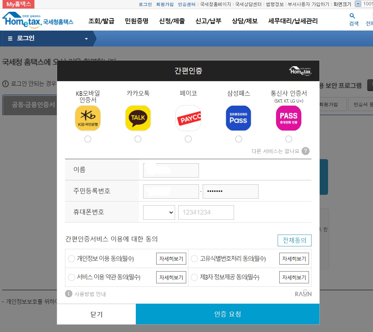The width and height of the screenshot is (373, 332).
Task: Click 주민등록번호 first input field
Action: point(171,191)
